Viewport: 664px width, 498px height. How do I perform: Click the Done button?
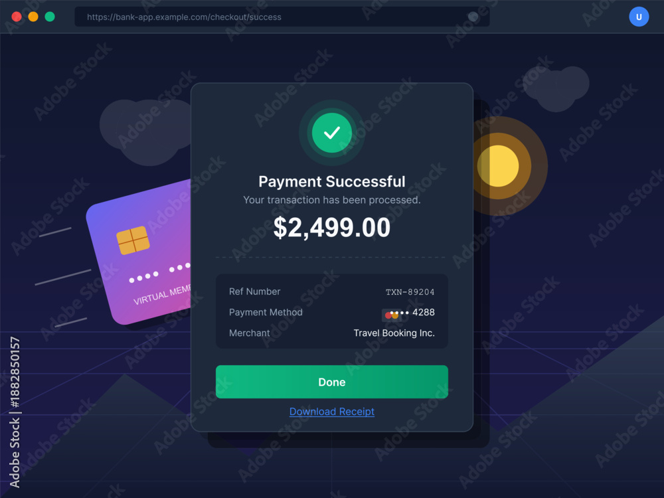pyautogui.click(x=331, y=382)
